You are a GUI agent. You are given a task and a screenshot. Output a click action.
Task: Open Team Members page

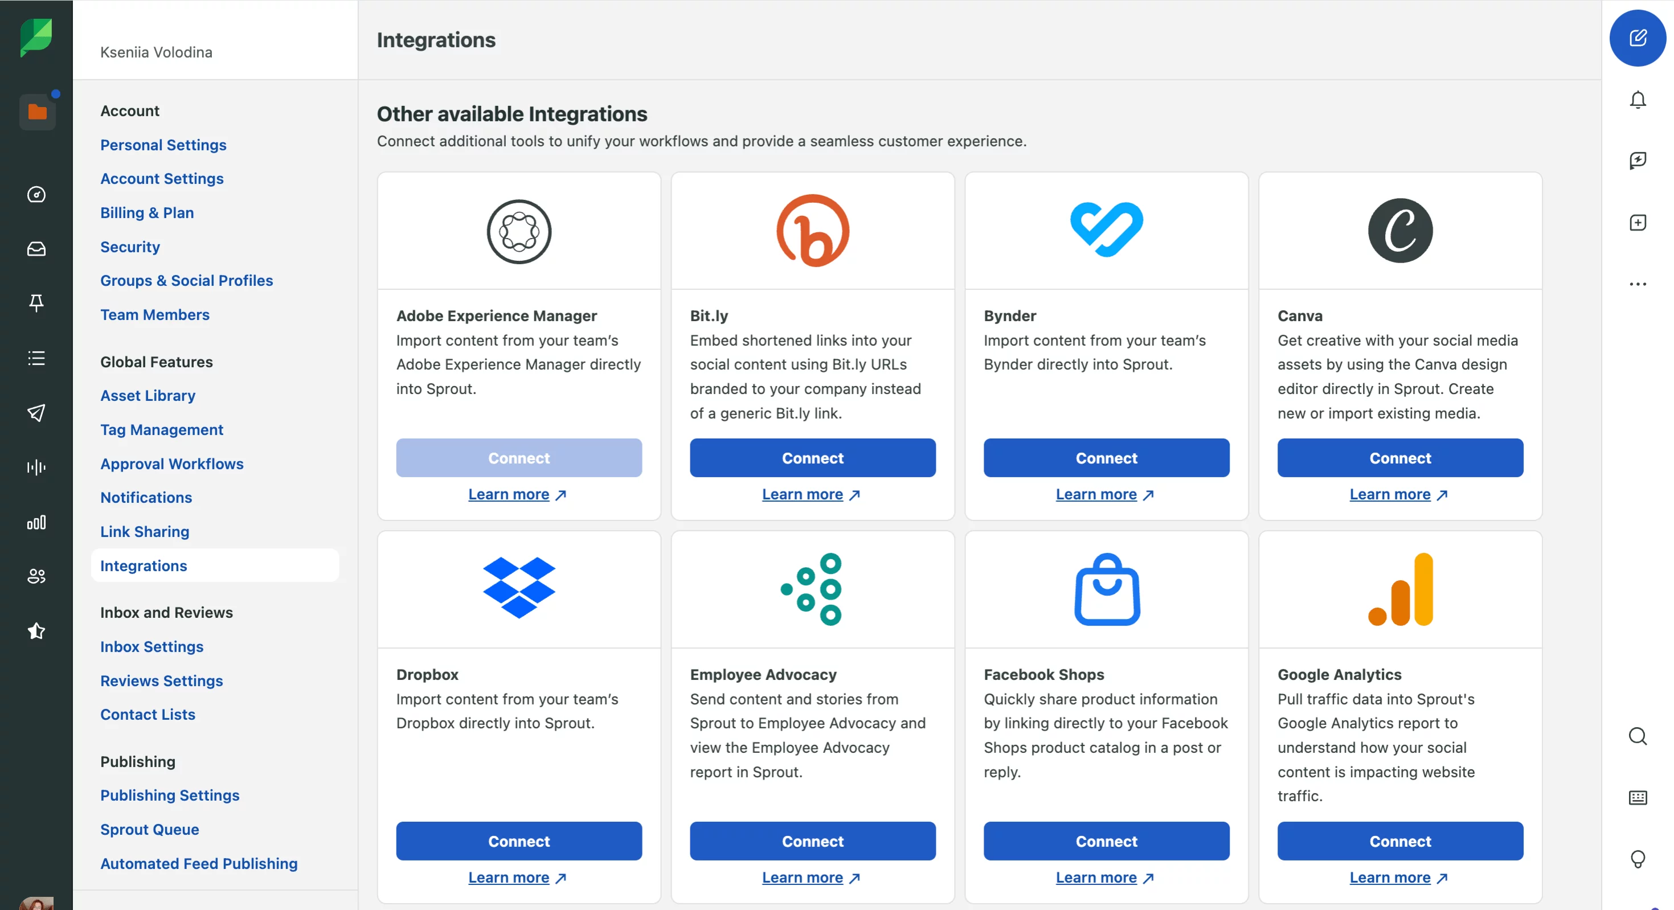[x=155, y=314]
